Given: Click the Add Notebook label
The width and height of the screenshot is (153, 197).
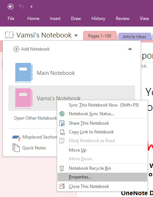Looking at the screenshot, I should click(x=35, y=49).
